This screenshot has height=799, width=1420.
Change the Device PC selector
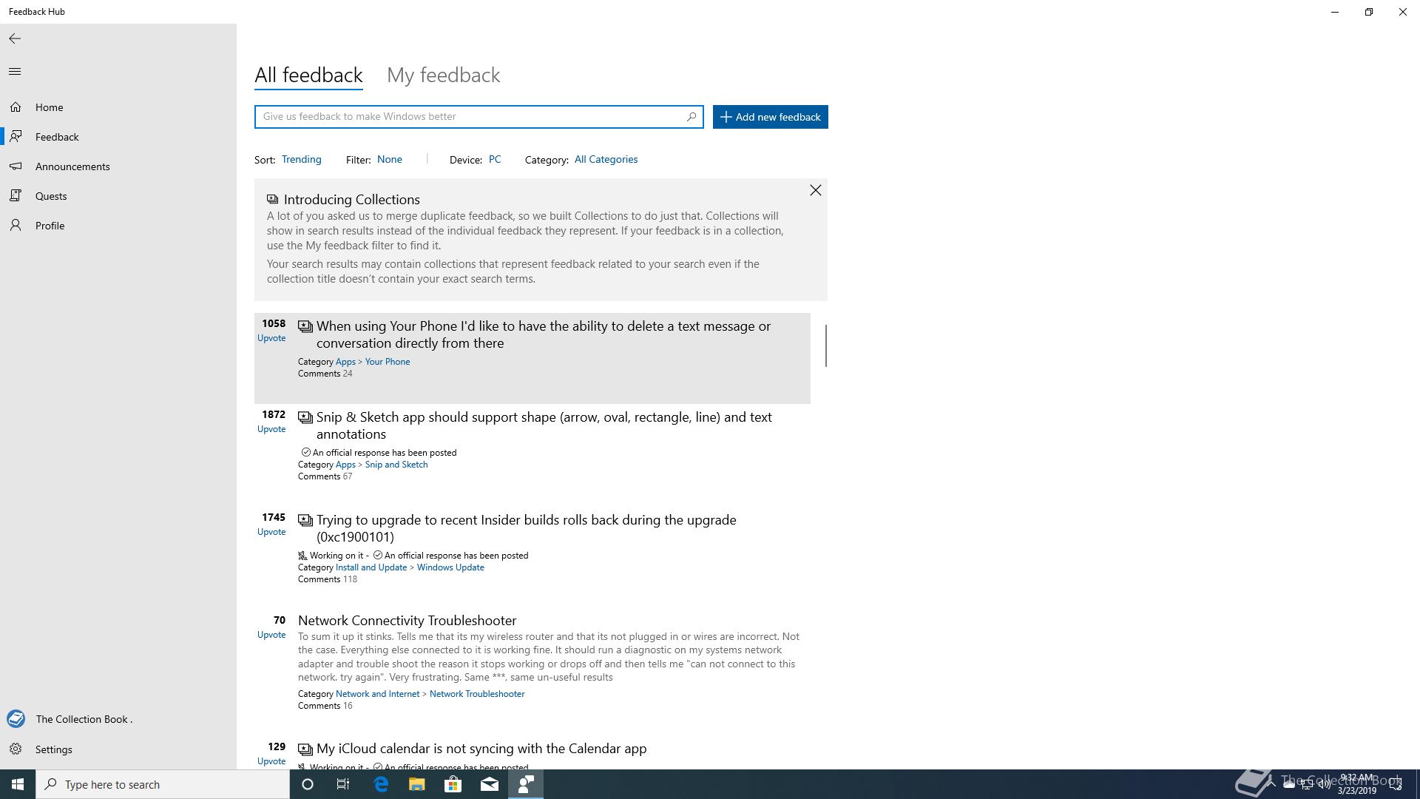pyautogui.click(x=494, y=160)
